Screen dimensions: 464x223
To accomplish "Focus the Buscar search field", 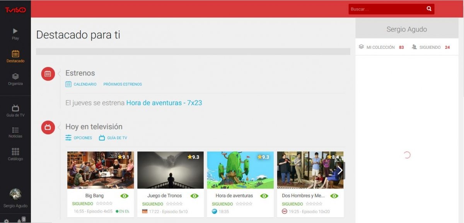I will coord(387,9).
